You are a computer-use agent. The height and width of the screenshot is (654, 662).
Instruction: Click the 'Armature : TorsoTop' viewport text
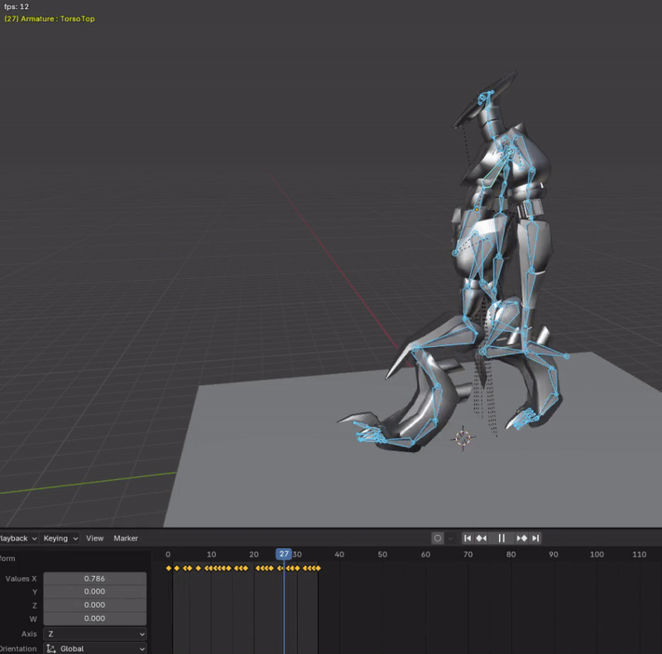click(57, 18)
